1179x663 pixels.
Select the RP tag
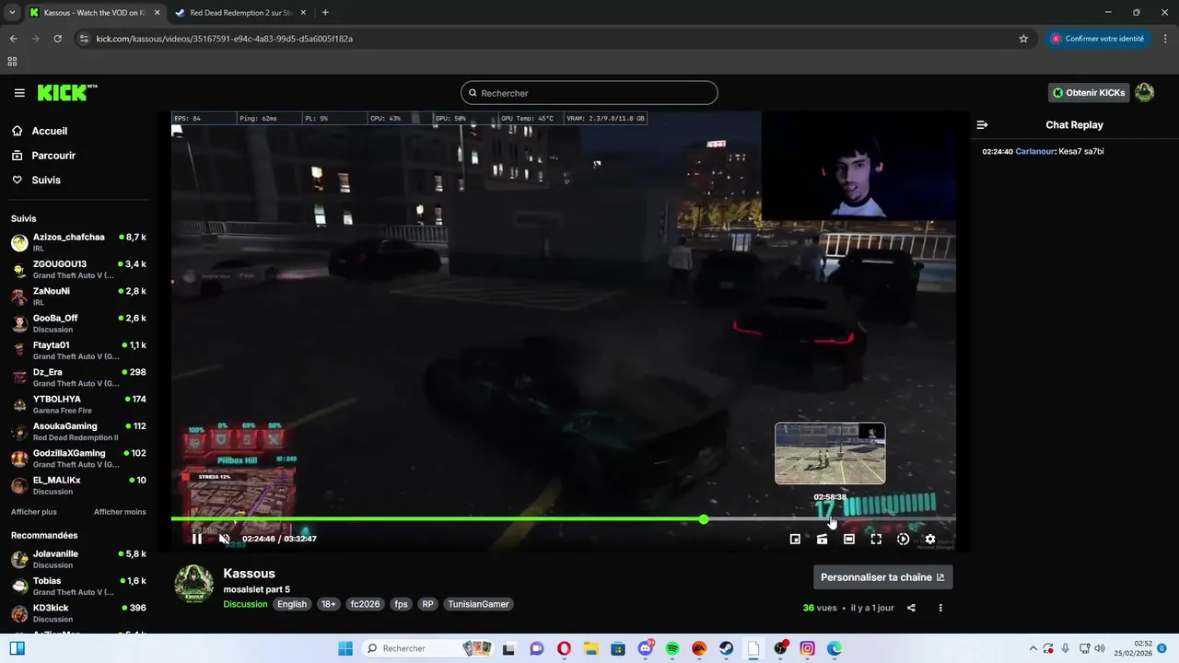427,604
